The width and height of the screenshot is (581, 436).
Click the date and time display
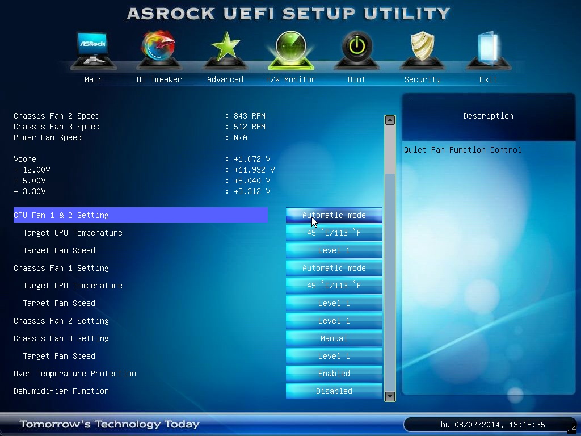pyautogui.click(x=491, y=425)
